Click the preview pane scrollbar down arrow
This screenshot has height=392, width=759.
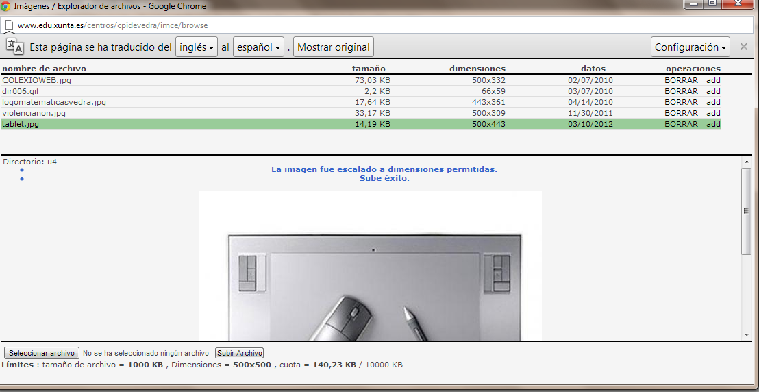(746, 334)
